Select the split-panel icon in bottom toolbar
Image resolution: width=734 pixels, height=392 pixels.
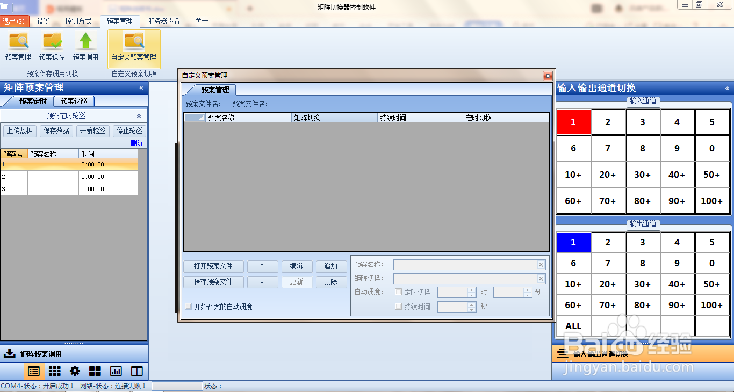pyautogui.click(x=136, y=371)
